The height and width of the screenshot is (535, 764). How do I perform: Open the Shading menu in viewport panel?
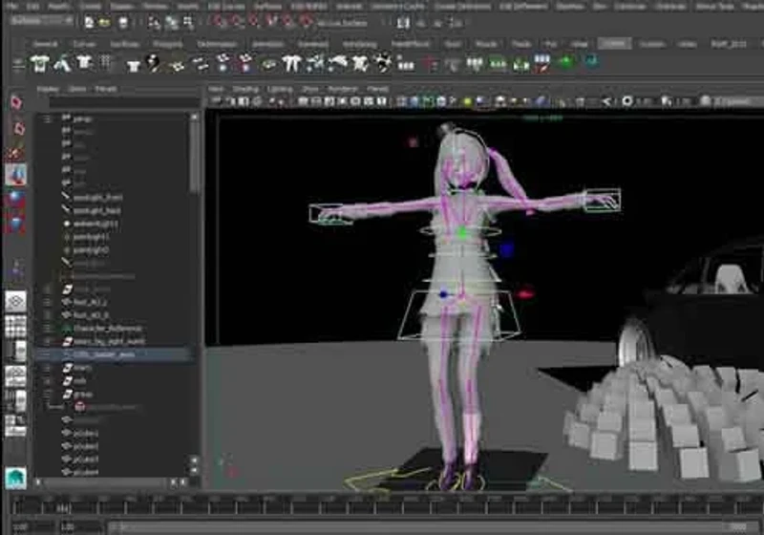[x=245, y=89]
